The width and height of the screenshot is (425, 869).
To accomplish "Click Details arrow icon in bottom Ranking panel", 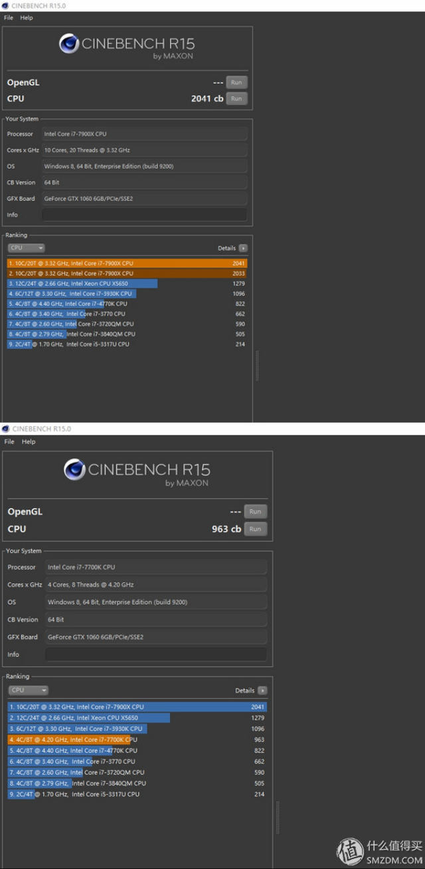I will coord(262,690).
